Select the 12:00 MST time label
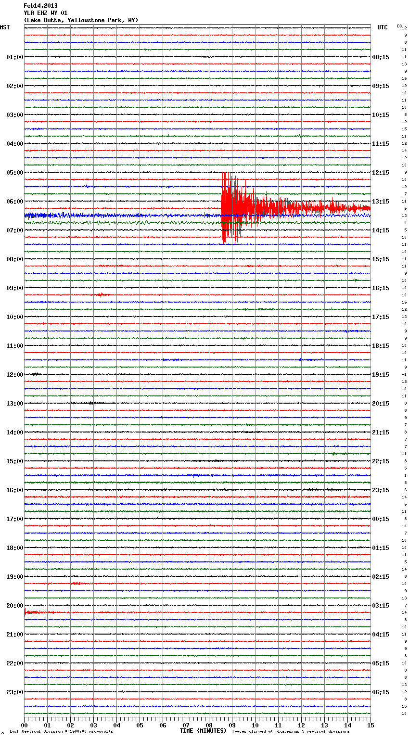This screenshot has height=738, width=409. click(14, 375)
